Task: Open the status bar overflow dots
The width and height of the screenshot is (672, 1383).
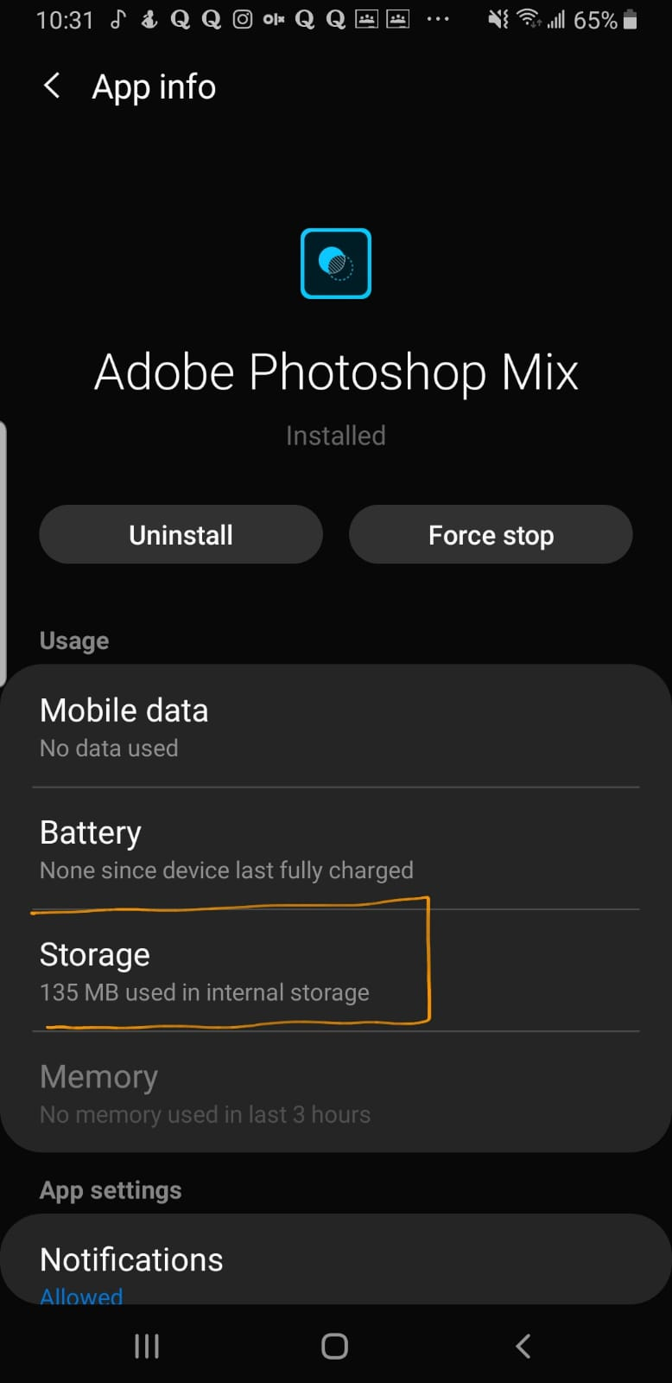Action: [438, 19]
